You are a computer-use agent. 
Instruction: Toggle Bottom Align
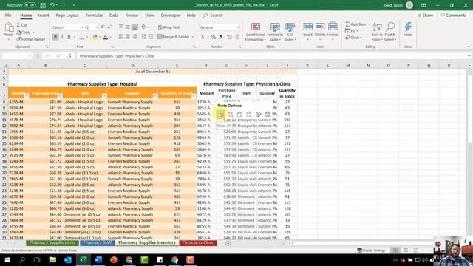coord(135,27)
